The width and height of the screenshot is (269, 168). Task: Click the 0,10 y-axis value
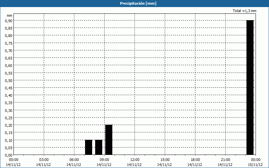9,140
